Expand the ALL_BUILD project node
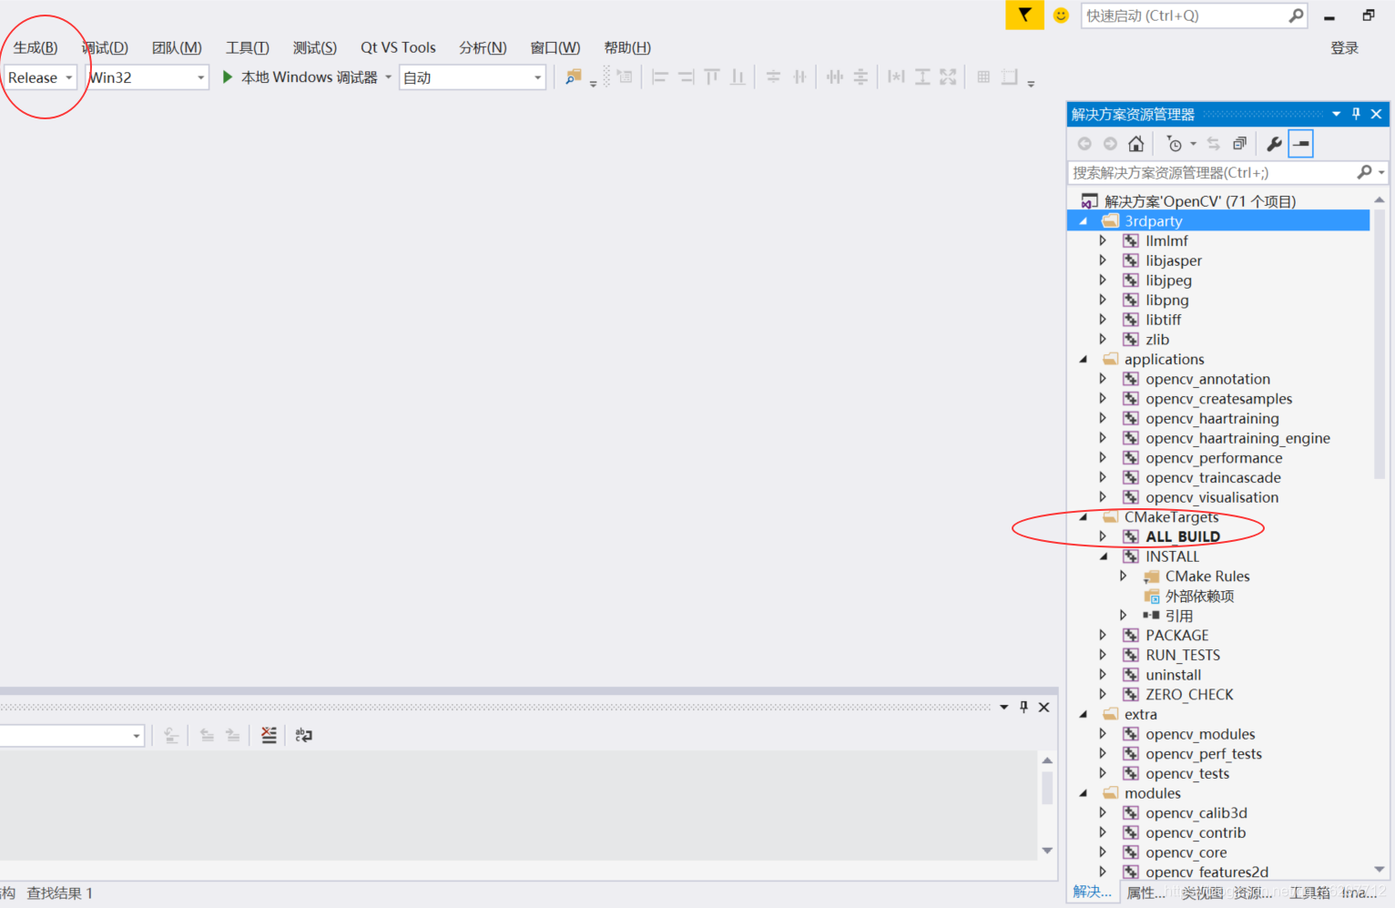The width and height of the screenshot is (1395, 908). click(x=1103, y=536)
